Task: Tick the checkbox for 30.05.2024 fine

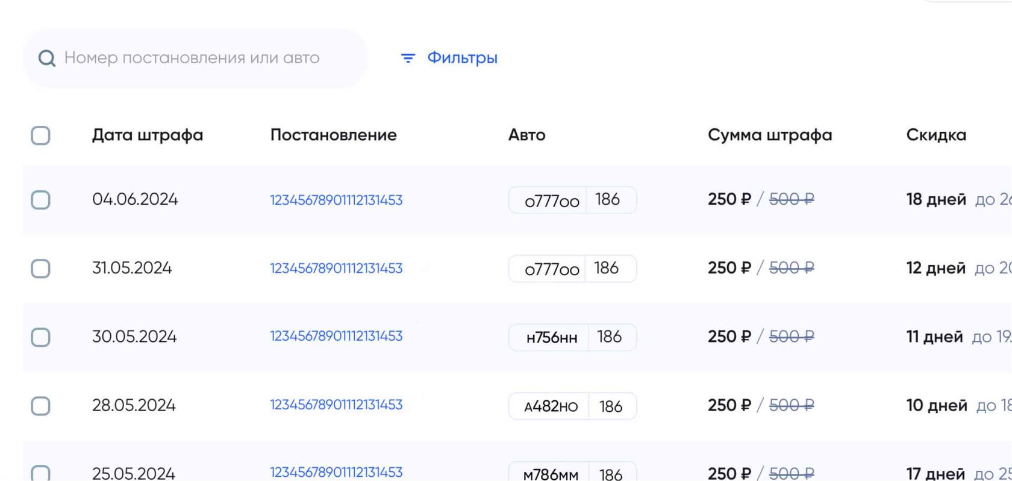Action: click(x=40, y=337)
